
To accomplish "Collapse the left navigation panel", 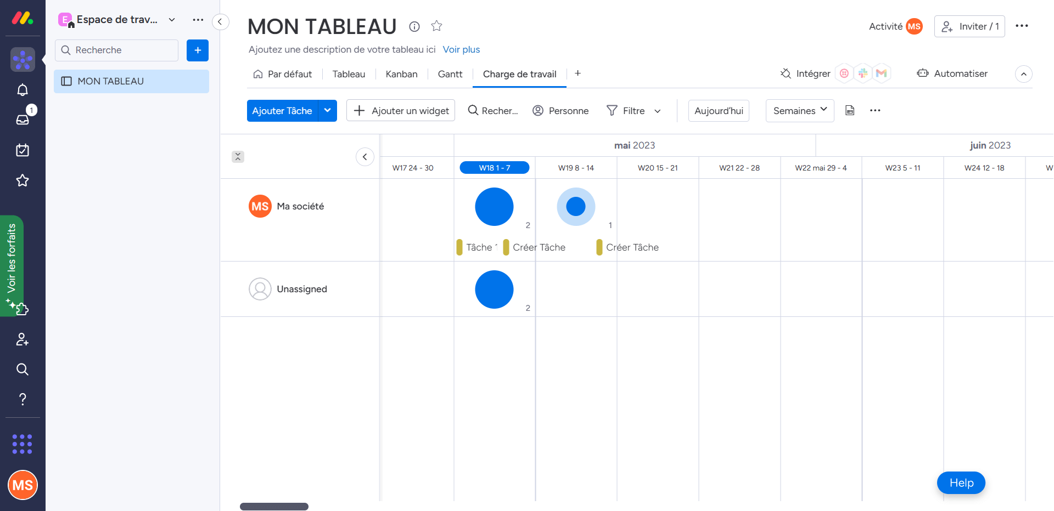I will coord(220,22).
